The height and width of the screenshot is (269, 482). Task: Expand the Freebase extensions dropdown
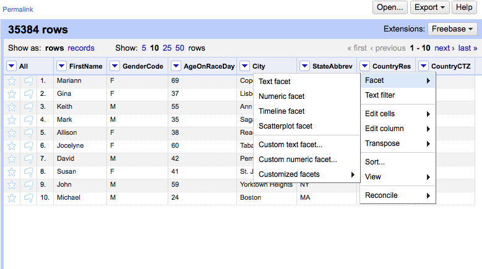[452, 29]
